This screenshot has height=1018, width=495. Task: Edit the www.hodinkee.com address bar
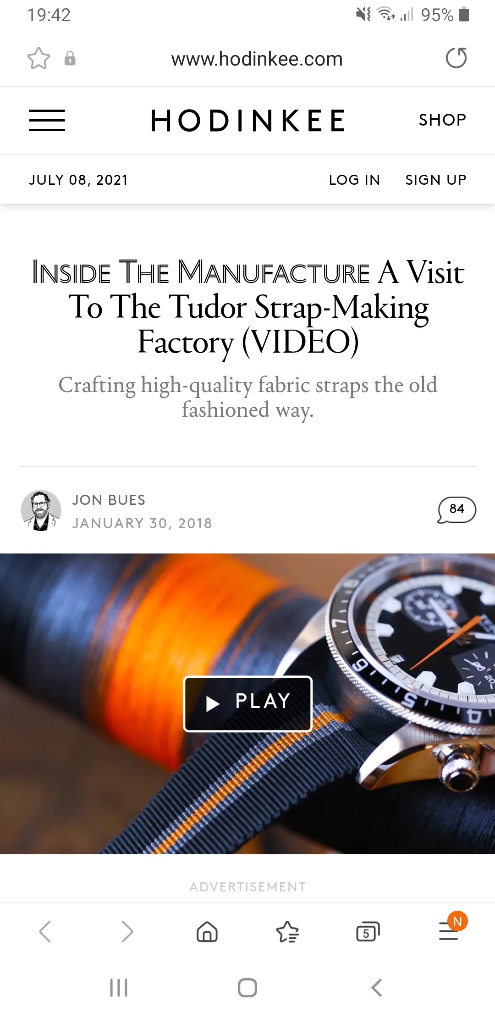coord(257,59)
